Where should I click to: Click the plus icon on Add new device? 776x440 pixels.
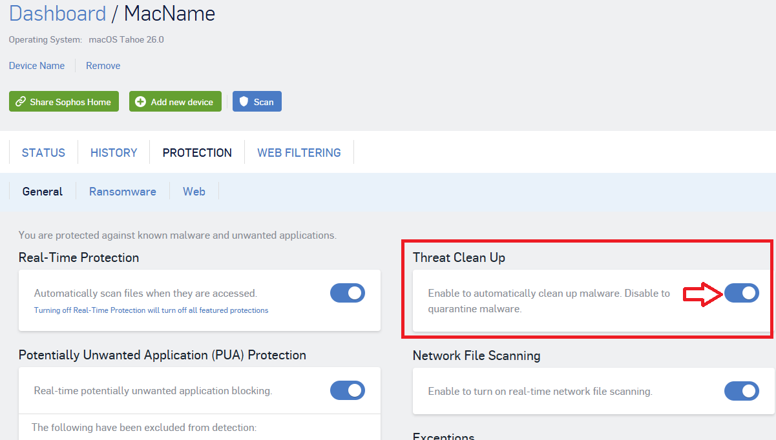click(140, 102)
